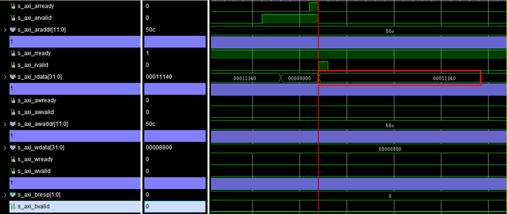Select the s_axi_wdata[31:0] signal name
The image size is (507, 214).
click(41, 148)
